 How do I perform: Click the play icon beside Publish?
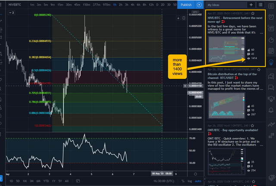click(x=199, y=4)
